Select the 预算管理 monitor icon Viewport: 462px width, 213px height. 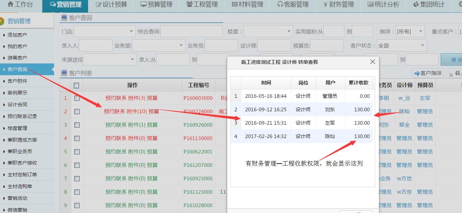(x=144, y=5)
